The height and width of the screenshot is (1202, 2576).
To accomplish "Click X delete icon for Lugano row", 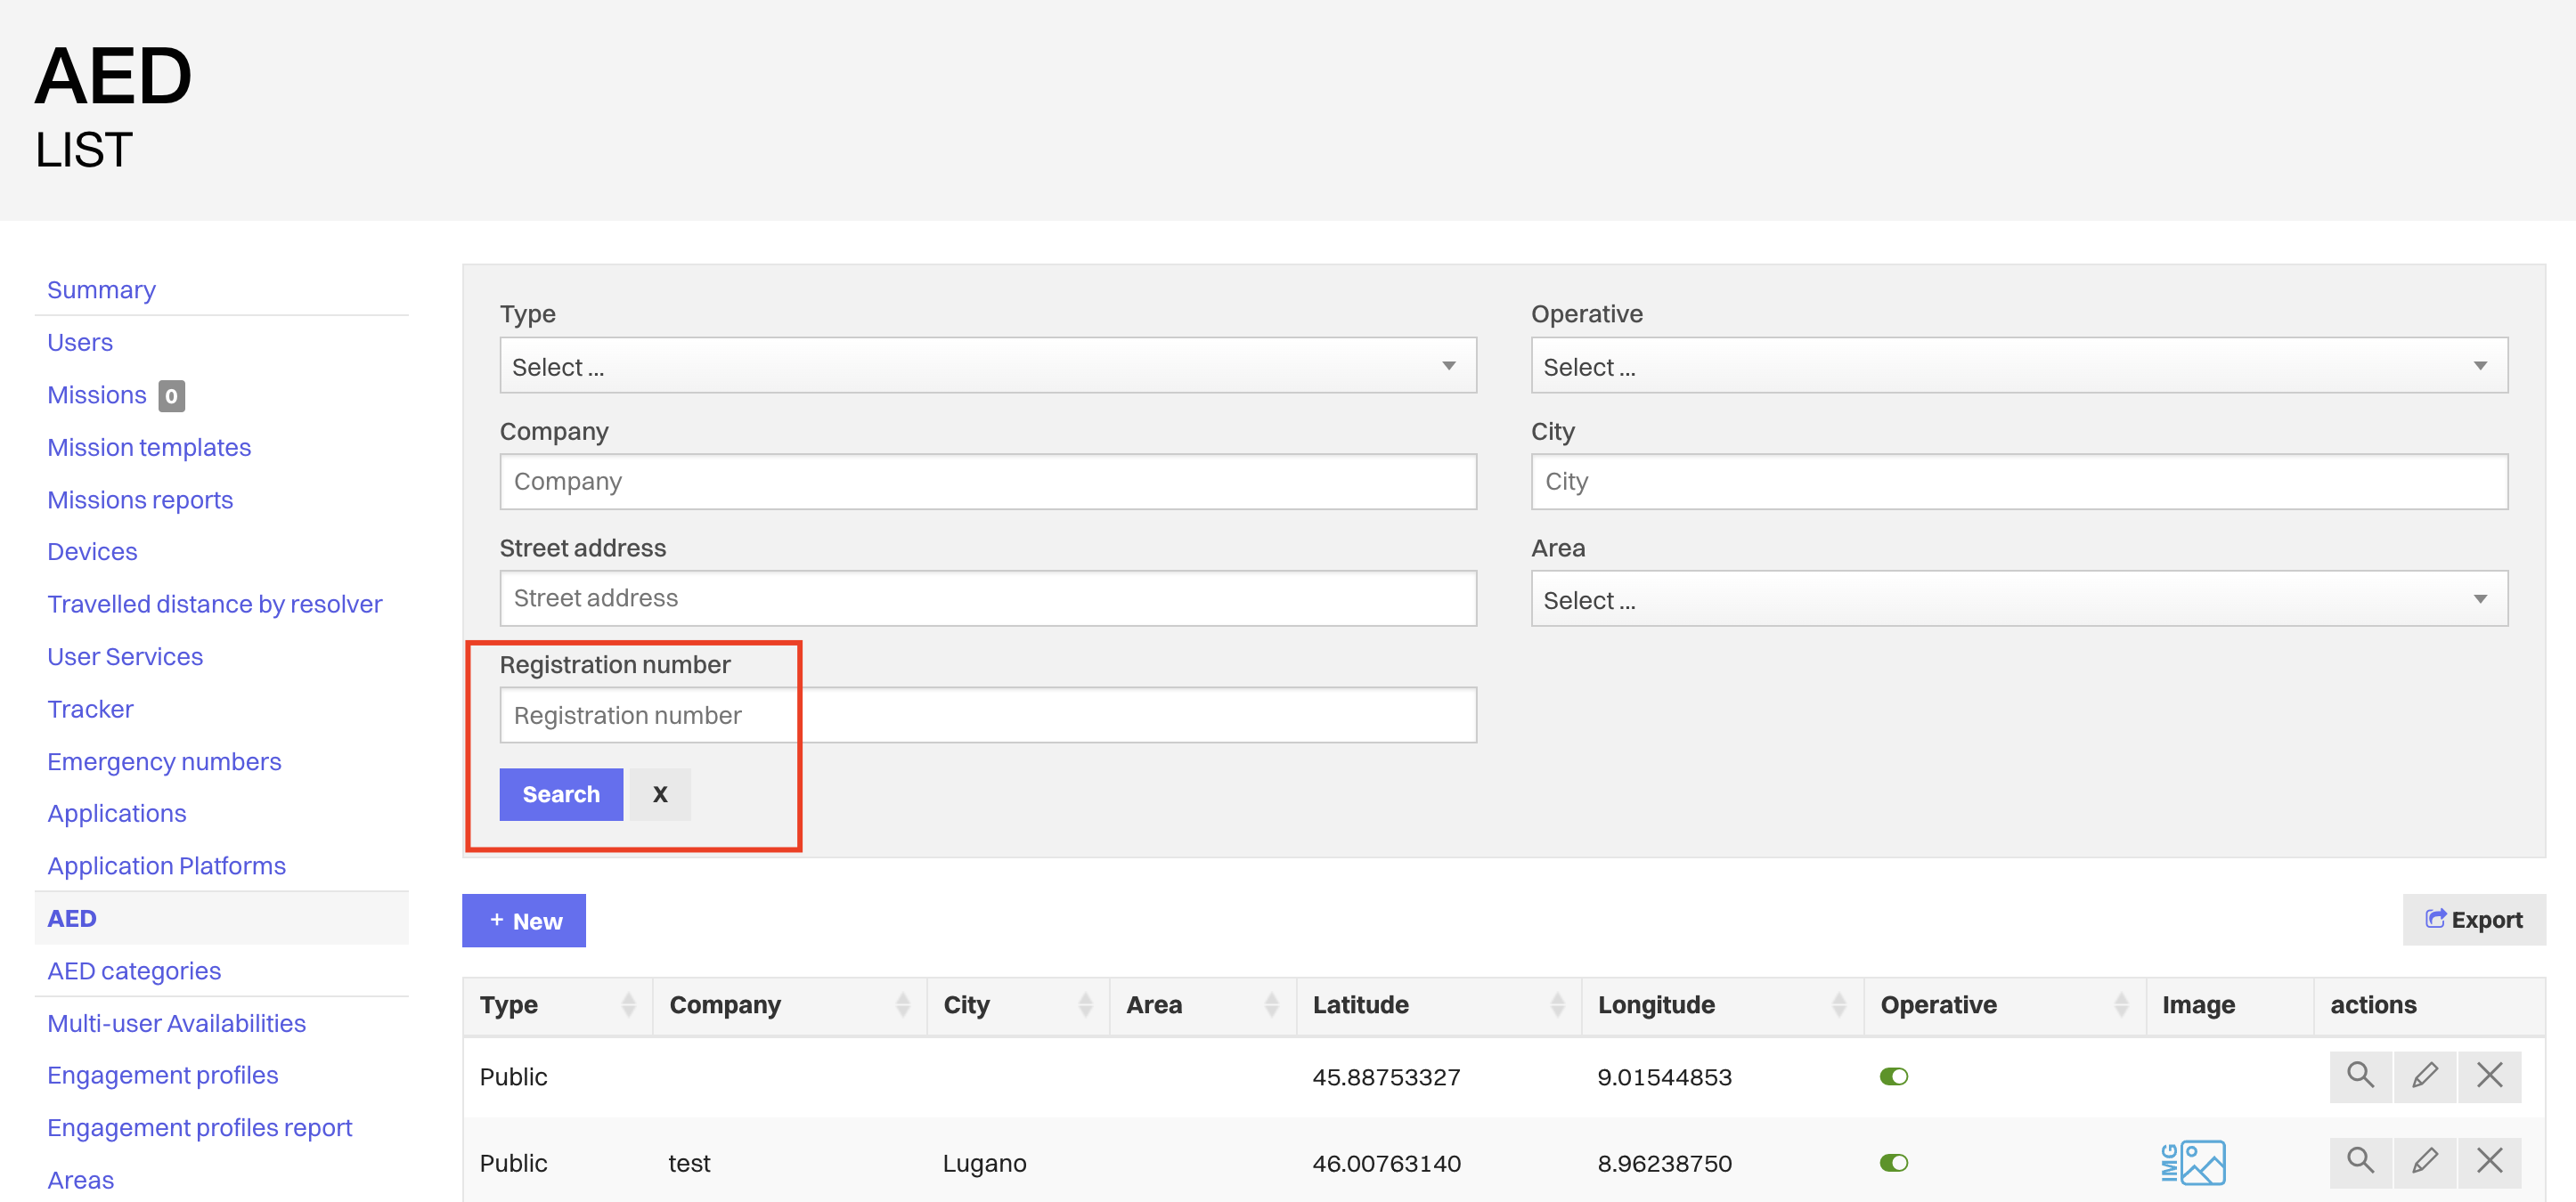I will [x=2489, y=1162].
